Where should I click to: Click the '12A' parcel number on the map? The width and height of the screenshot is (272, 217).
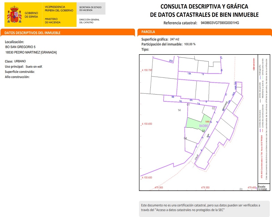(x=229, y=102)
